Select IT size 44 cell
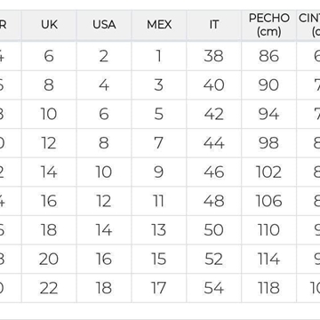Screen dimensions: 320x320 pos(214,143)
